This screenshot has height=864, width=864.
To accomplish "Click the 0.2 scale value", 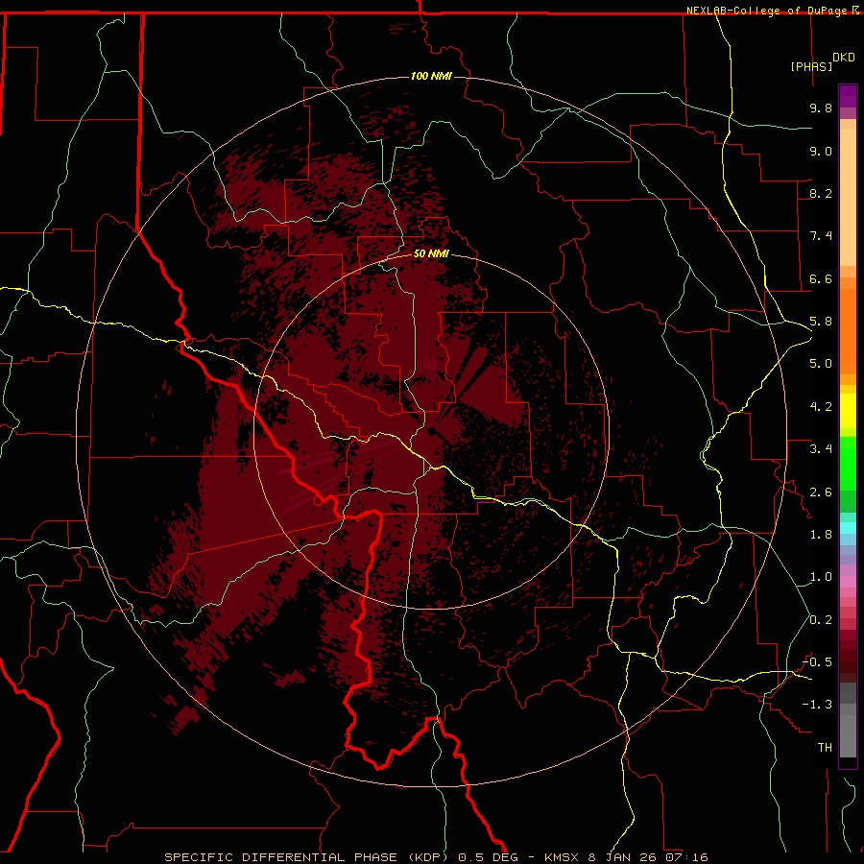I will 821,620.
